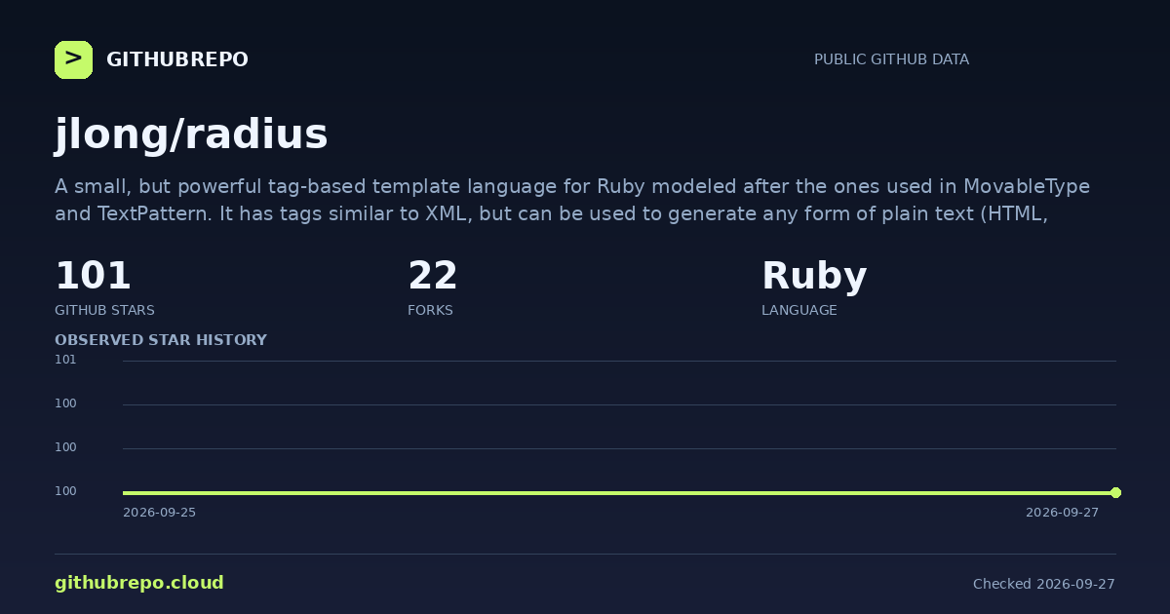1170x614 pixels.
Task: Open the githubrepo.cloud footer link
Action: [x=139, y=583]
